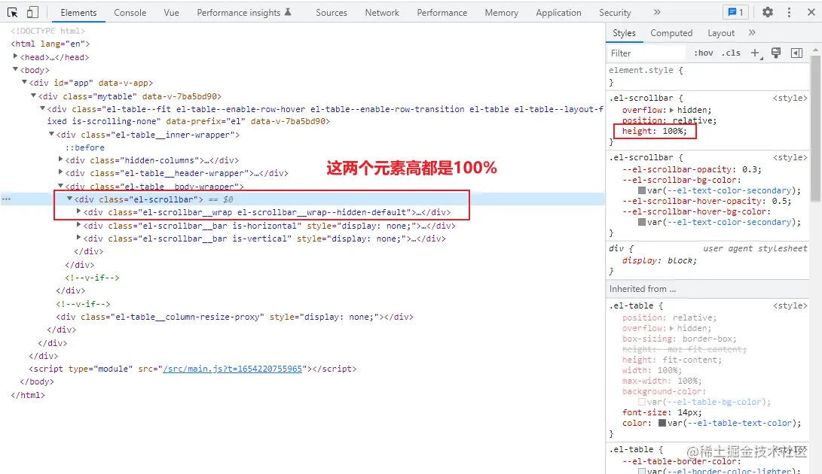Open first .el-scrollbar rule style source
Image resolution: width=822 pixels, height=474 pixels.
pyautogui.click(x=790, y=98)
